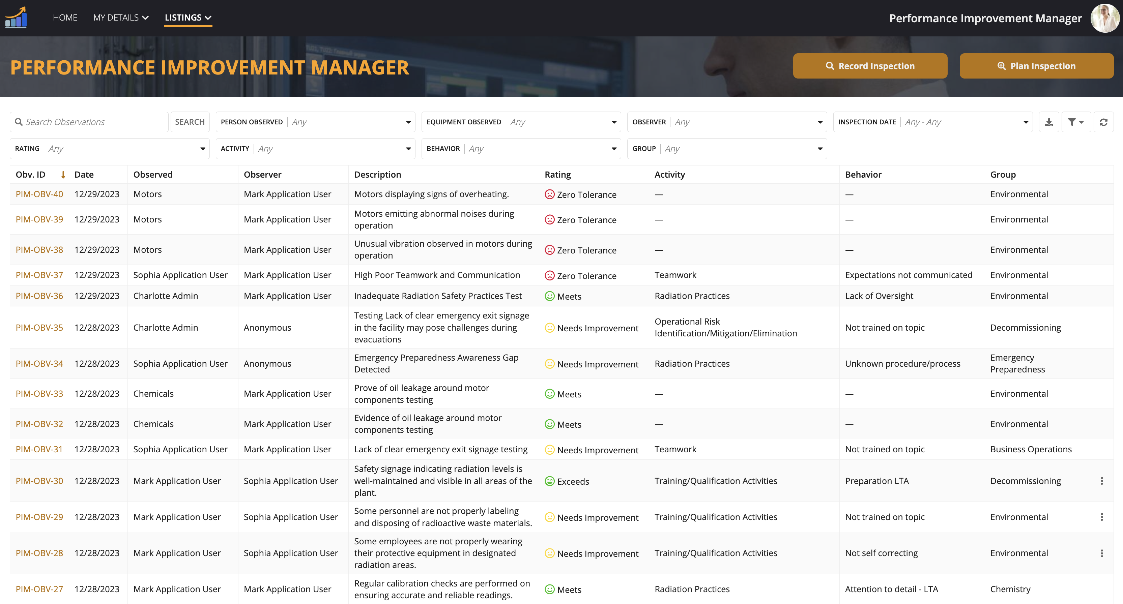
Task: Click the refresh icon button
Action: point(1103,122)
